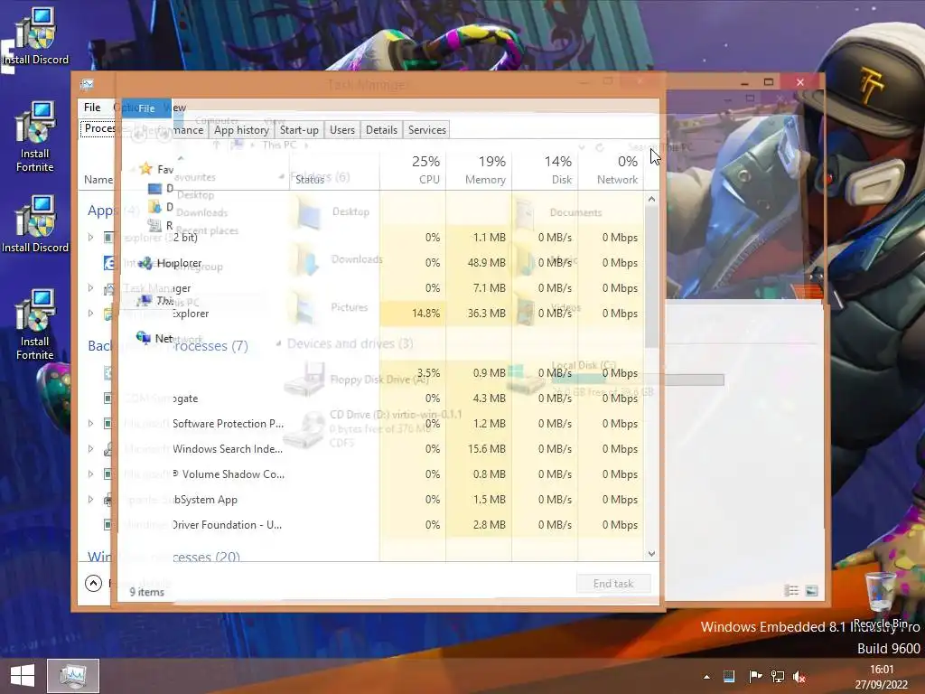
Task: Expand the Windows Explorer process row
Action: [x=90, y=314]
